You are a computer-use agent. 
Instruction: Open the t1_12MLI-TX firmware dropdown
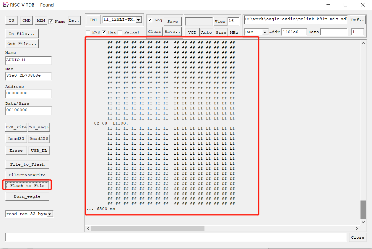click(x=138, y=20)
